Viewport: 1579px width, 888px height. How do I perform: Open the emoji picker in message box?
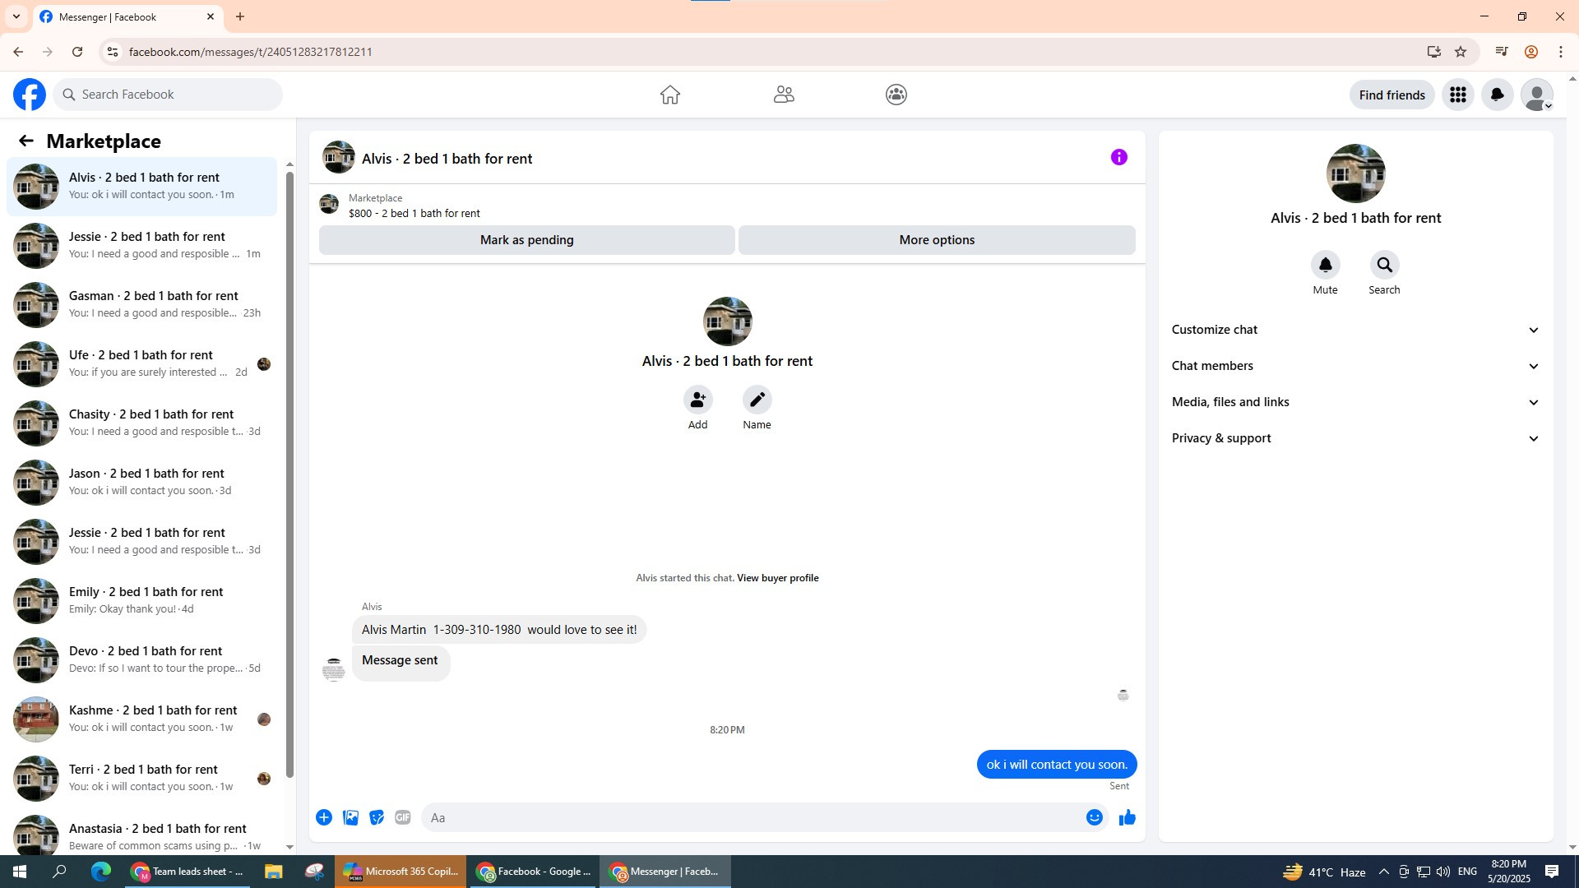click(1094, 817)
